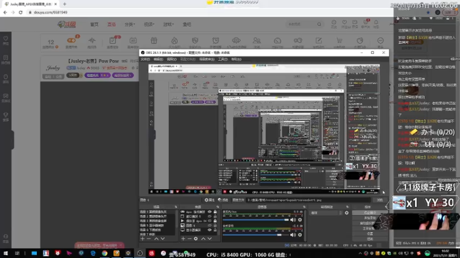This screenshot has height=258, width=460.
Task: Expand Douyu 分类 category dropdown
Action: (130, 24)
